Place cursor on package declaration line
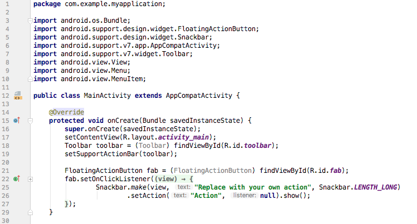 pos(99,4)
